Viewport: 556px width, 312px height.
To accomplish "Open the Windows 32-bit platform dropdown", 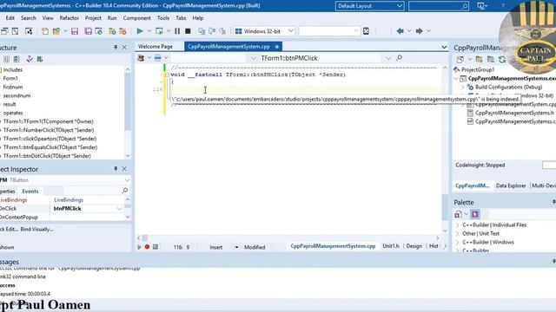I will click(x=291, y=31).
